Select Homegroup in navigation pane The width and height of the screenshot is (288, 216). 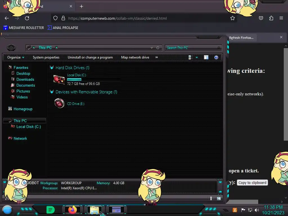click(x=23, y=109)
